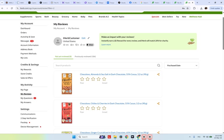Click the Learn more link in rewards banner
This screenshot has width=224, height=140.
pyautogui.click(x=106, y=45)
